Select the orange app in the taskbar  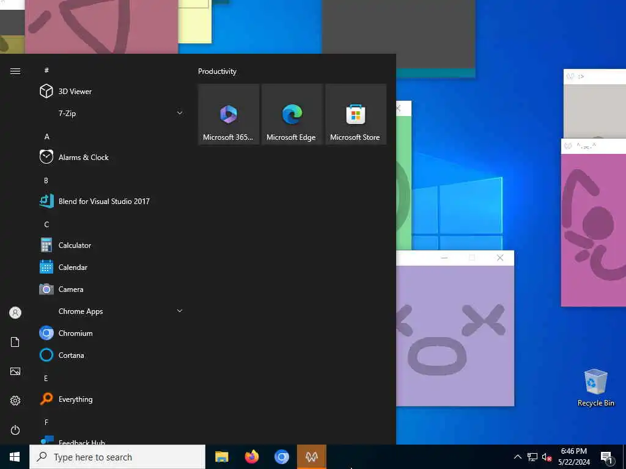coord(311,457)
